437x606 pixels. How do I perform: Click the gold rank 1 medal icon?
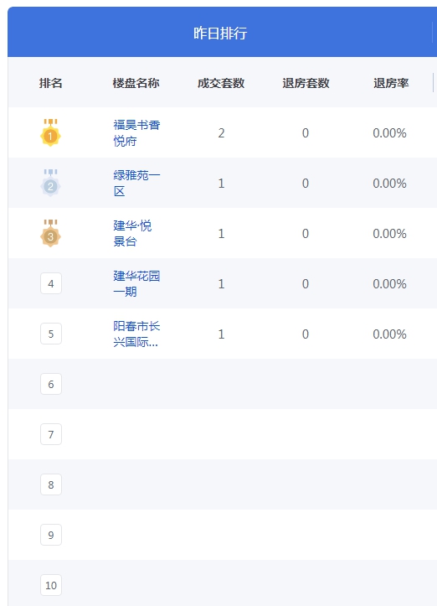(50, 132)
